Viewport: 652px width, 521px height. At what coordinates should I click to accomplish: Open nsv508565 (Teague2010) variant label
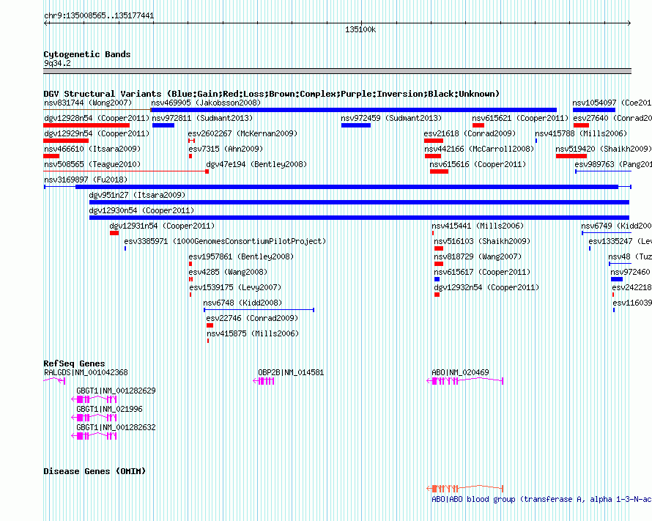92,164
